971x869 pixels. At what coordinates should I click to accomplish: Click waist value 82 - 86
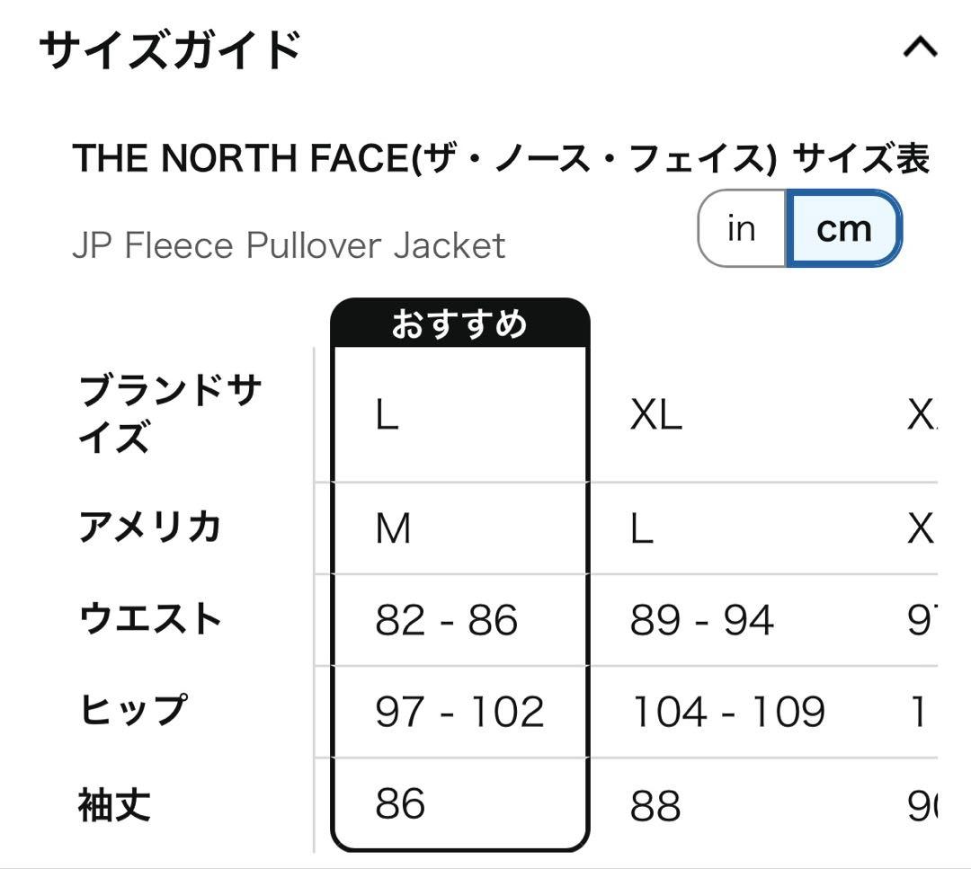pyautogui.click(x=447, y=620)
